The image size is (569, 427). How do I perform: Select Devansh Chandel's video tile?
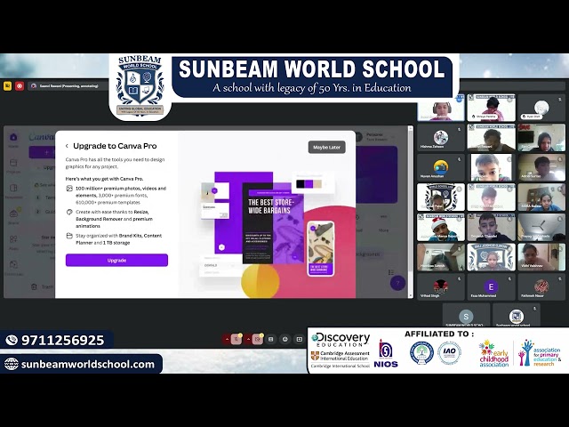tap(491, 228)
